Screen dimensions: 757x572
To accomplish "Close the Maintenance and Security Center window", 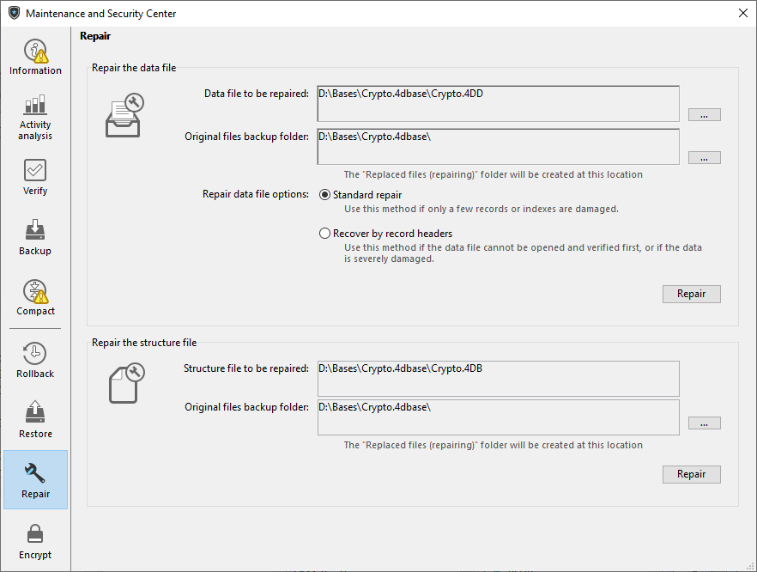I will point(742,13).
